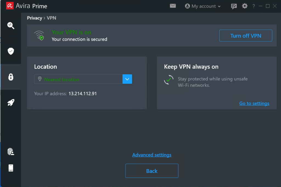Turn off the VPN
Screen dimensions: 281x187
(246, 36)
